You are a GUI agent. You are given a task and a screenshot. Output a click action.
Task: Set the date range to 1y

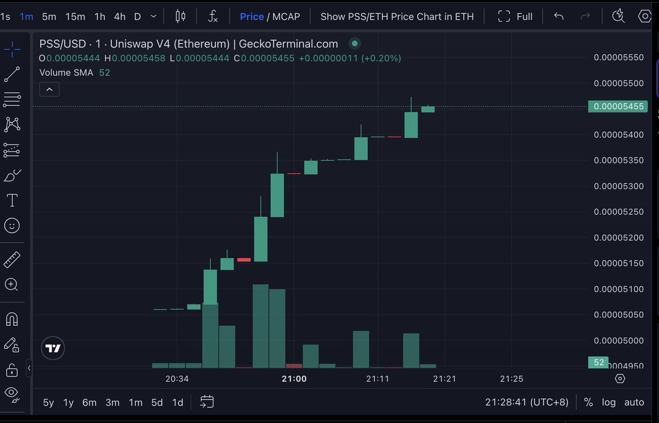click(x=68, y=402)
